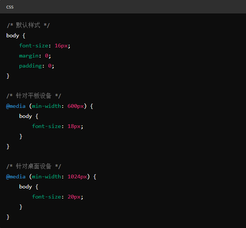Click the 默认样式 comment line

[28, 25]
